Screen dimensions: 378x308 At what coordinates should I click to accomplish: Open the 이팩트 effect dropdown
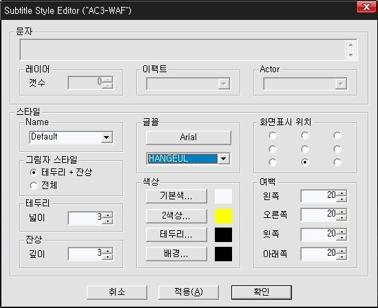[x=224, y=84]
